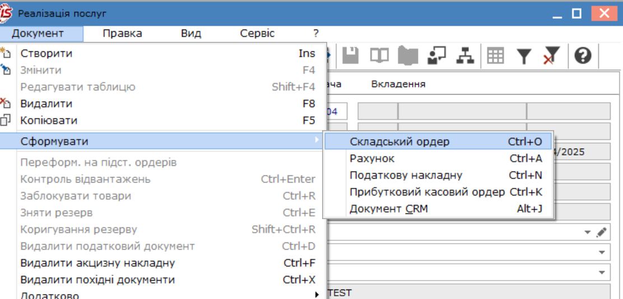Open the Сервіс menu
The width and height of the screenshot is (623, 299).
[257, 34]
